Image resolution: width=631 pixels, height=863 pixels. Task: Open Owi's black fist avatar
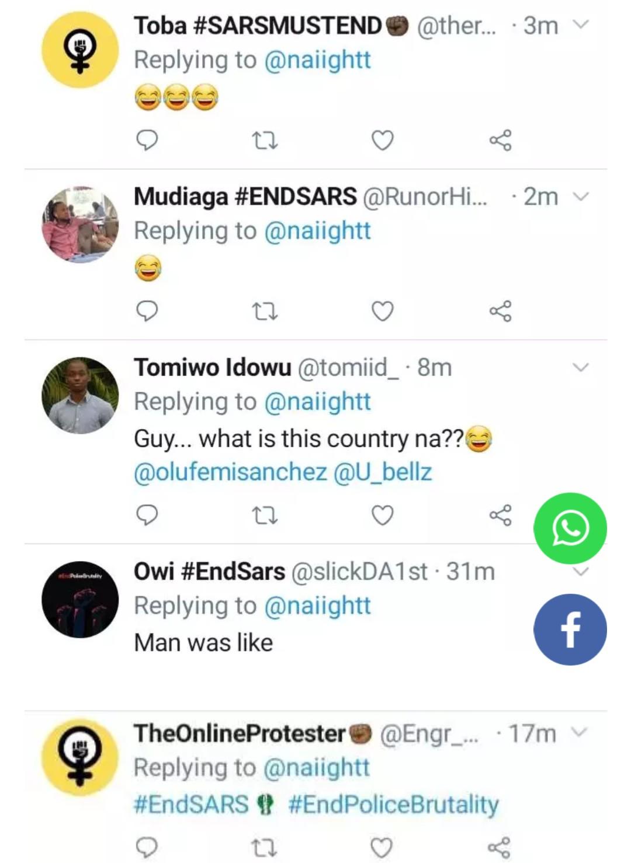coord(80,600)
